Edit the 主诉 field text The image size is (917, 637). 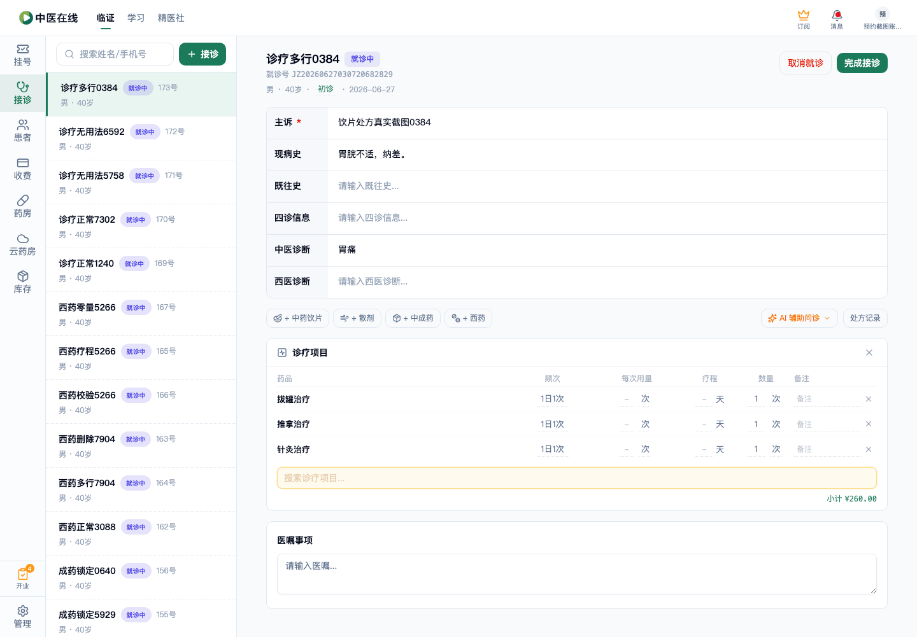607,123
